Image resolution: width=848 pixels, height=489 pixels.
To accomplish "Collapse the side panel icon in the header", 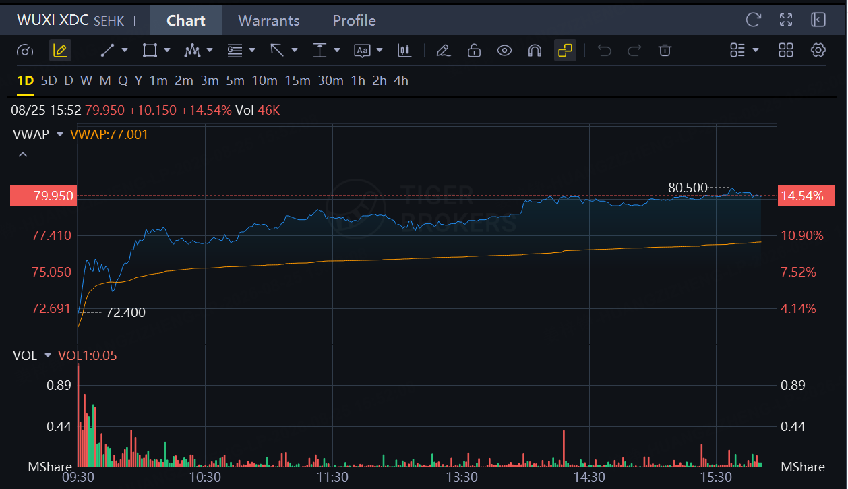I will [x=818, y=20].
